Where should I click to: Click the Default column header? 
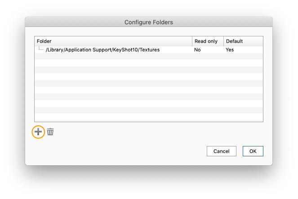pyautogui.click(x=243, y=41)
